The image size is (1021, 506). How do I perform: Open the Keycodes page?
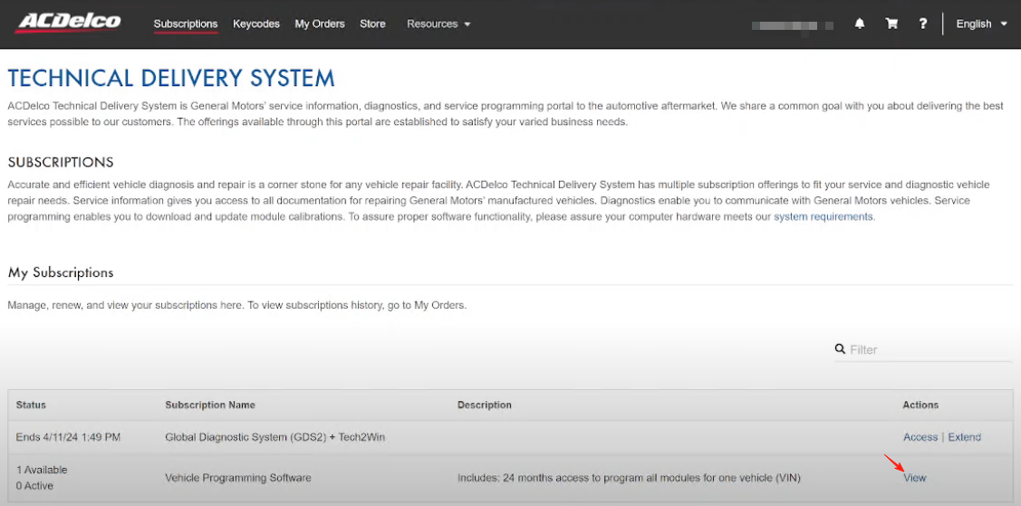256,24
